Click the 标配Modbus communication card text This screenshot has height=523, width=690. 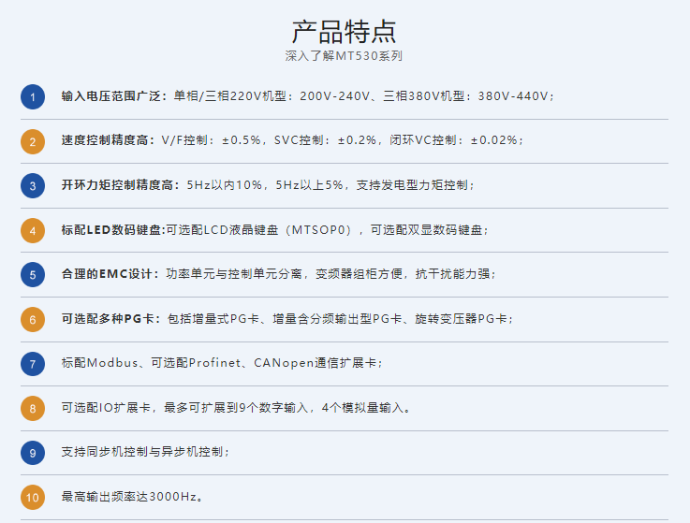[222, 363]
